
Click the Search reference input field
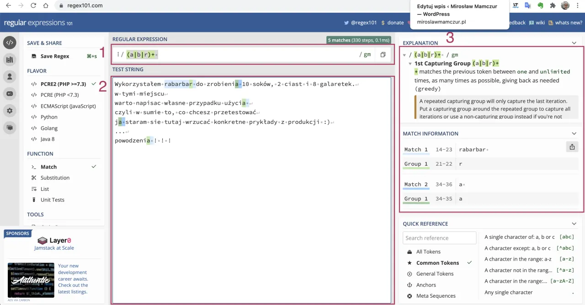pos(439,238)
